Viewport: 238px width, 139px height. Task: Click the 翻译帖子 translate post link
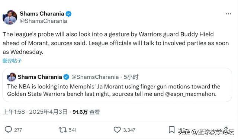pyautogui.click(x=12, y=61)
